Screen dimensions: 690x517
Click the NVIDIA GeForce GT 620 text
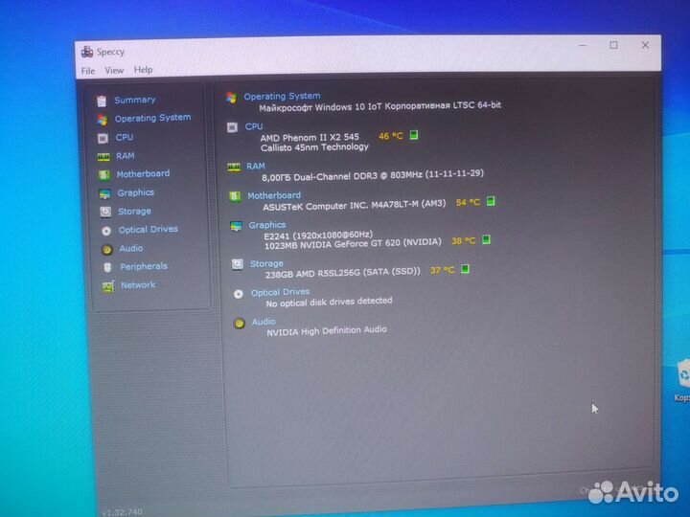point(353,243)
